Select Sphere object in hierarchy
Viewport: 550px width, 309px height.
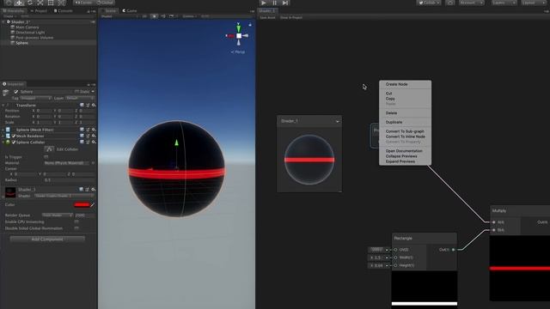tap(21, 43)
